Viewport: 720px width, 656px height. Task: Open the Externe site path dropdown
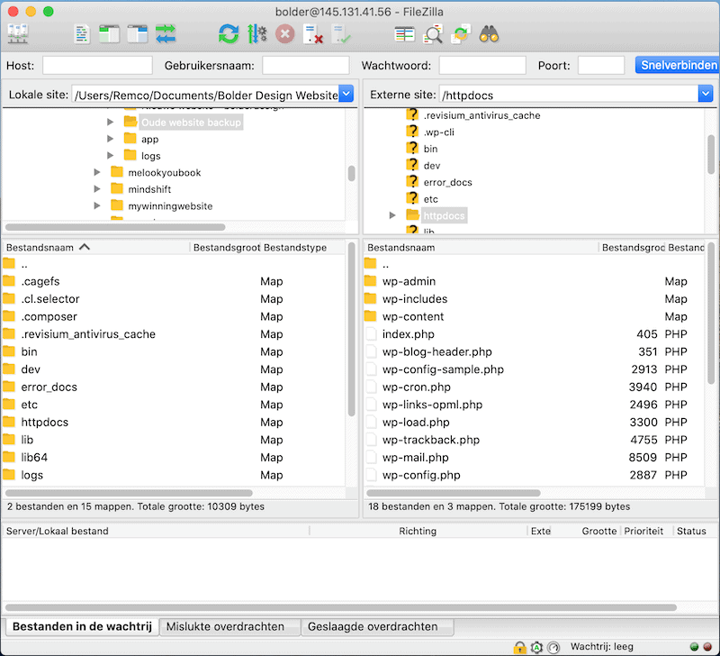coord(706,93)
